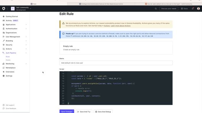202x113 pixels.
Task: Click the Heads up info icon
Action: click(63, 34)
